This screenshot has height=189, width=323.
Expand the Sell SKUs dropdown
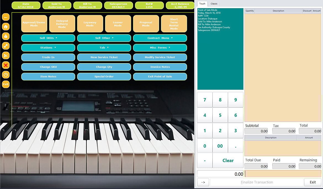[x=48, y=38]
